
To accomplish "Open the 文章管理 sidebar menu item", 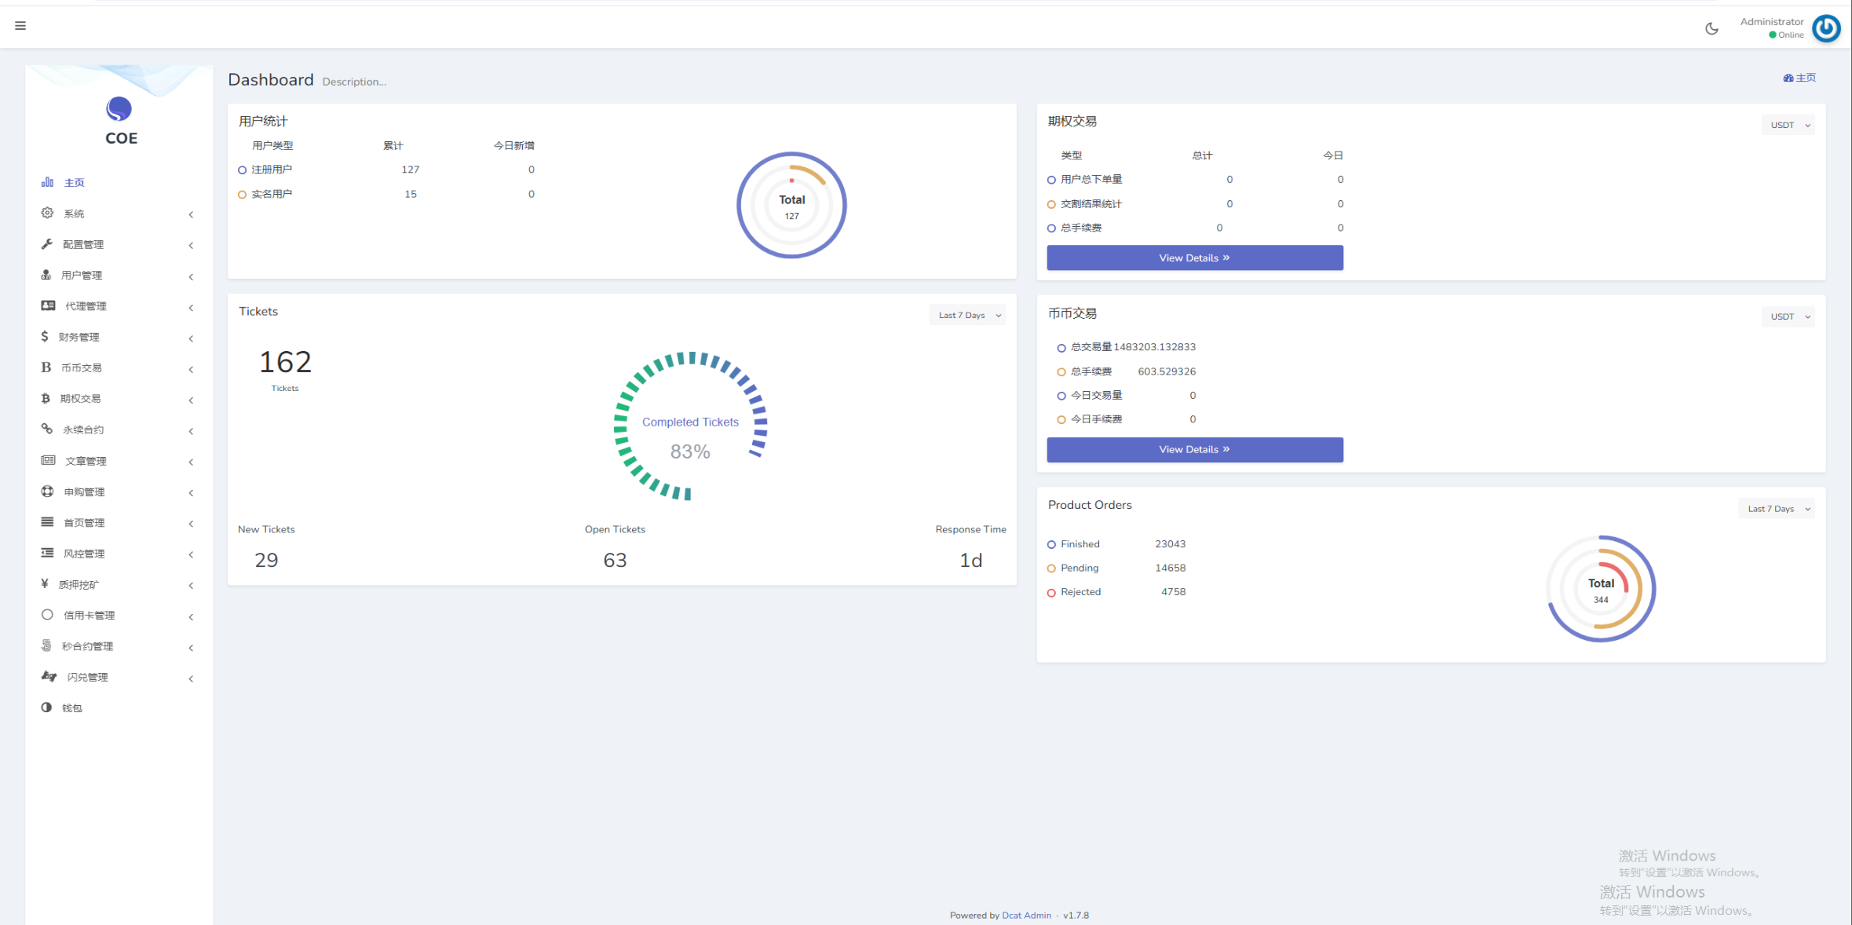I will tap(118, 461).
